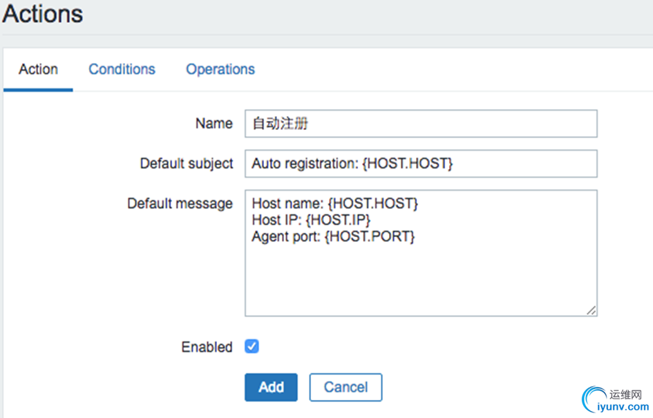Image resolution: width=653 pixels, height=418 pixels.
Task: Grab the Default message resize handle
Action: tap(592, 311)
